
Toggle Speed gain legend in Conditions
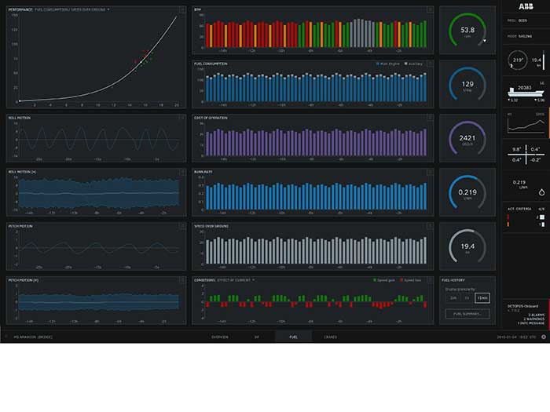pyautogui.click(x=383, y=280)
